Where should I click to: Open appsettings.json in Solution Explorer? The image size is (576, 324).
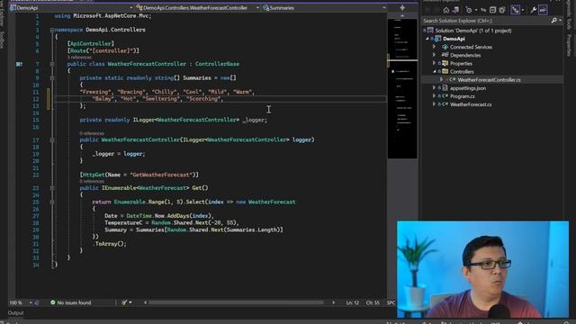(x=468, y=88)
